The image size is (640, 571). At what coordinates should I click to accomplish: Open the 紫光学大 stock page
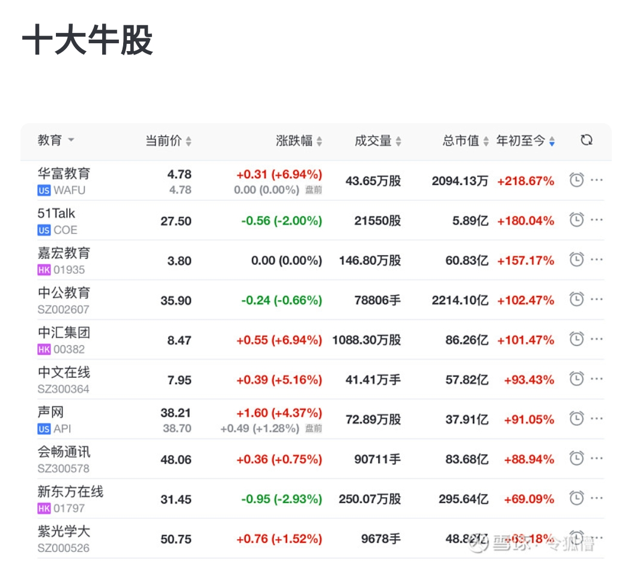click(x=64, y=531)
